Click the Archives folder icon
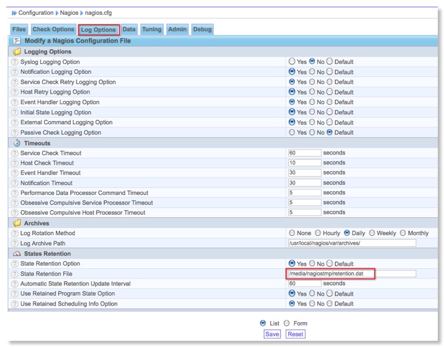This screenshot has width=444, height=347. click(17, 223)
